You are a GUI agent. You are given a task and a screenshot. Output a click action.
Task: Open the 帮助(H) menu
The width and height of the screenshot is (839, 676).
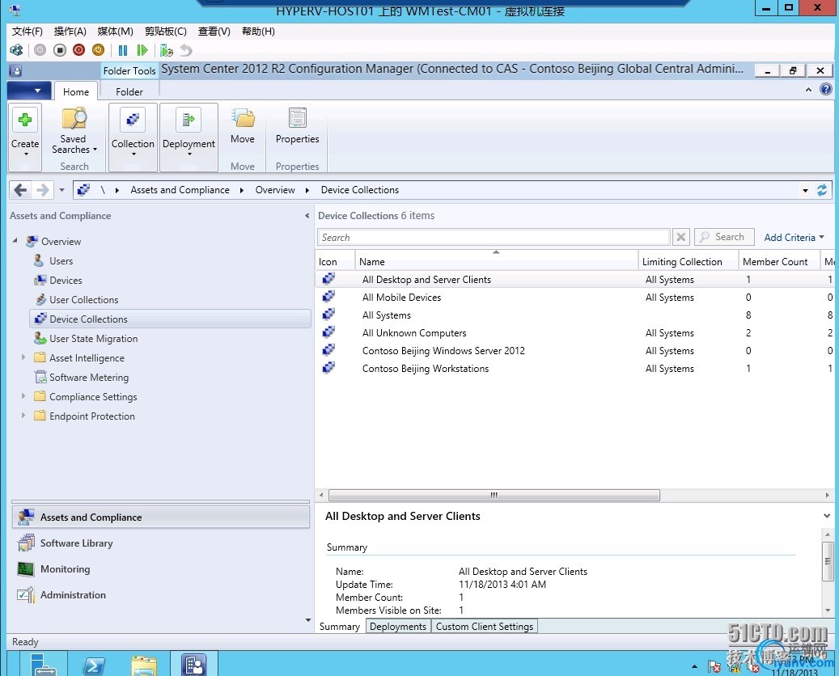pos(258,31)
